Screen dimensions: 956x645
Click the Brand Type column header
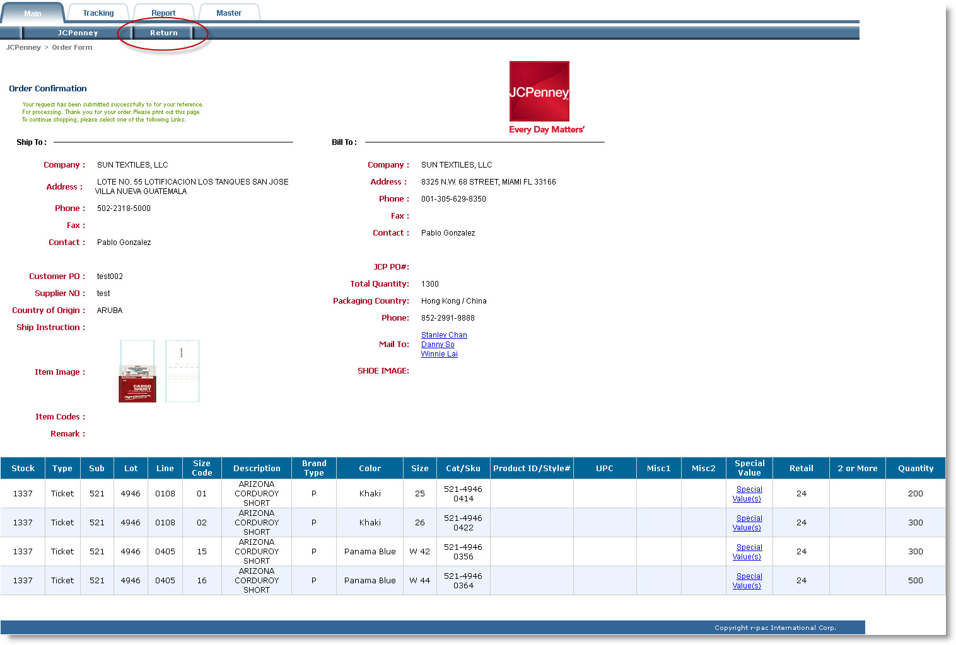click(x=314, y=468)
